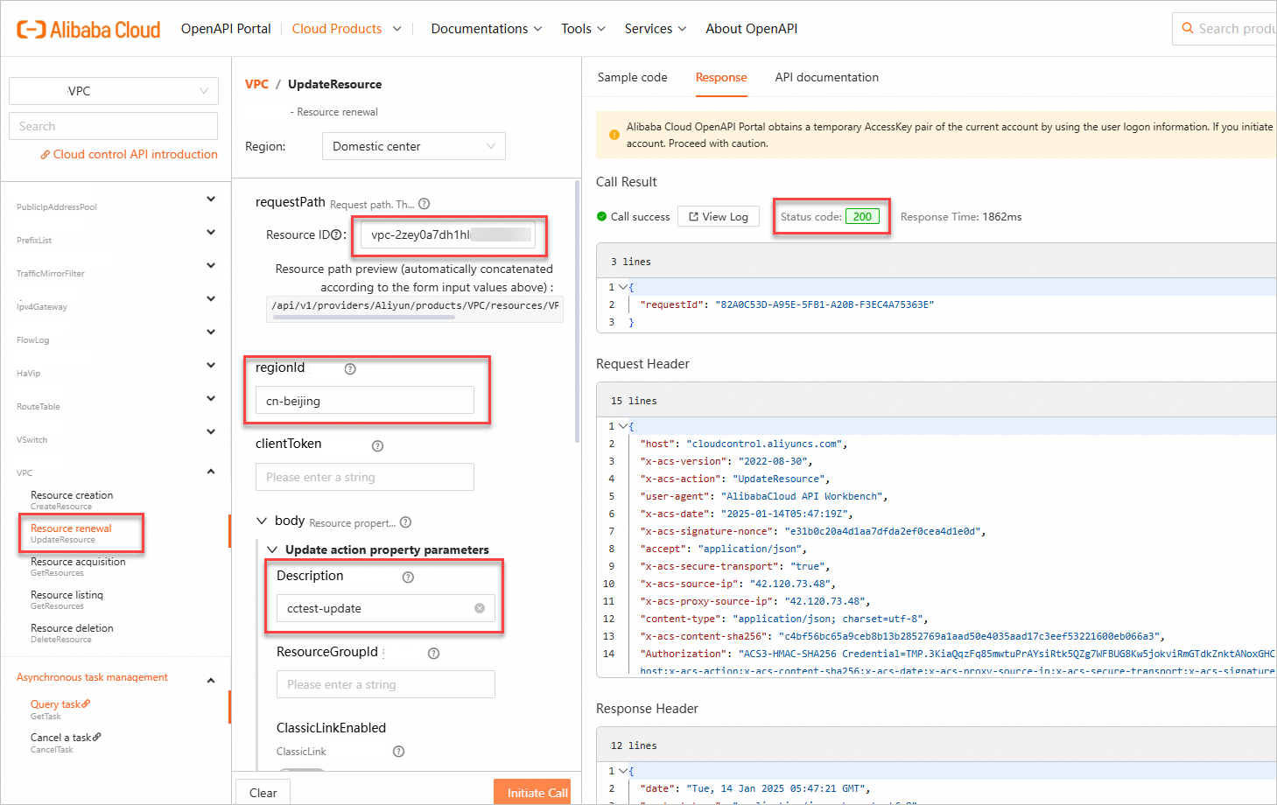
Task: Clear the Description input with the x icon
Action: (x=480, y=608)
